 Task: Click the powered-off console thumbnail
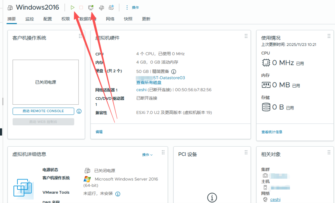pyautogui.click(x=46, y=82)
